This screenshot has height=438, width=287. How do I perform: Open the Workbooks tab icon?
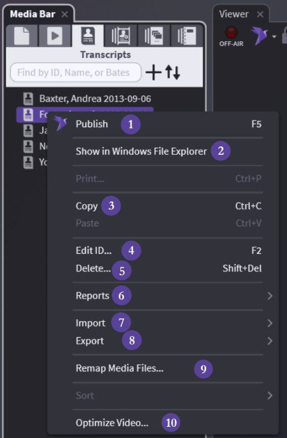(x=153, y=35)
